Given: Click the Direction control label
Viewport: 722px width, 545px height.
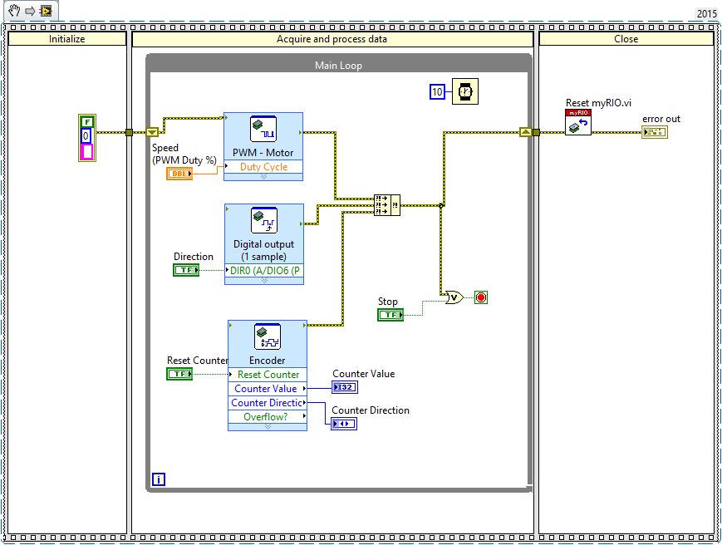Looking at the screenshot, I should click(194, 257).
